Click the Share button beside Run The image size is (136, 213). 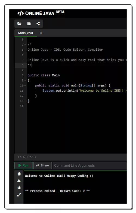(x=42, y=165)
